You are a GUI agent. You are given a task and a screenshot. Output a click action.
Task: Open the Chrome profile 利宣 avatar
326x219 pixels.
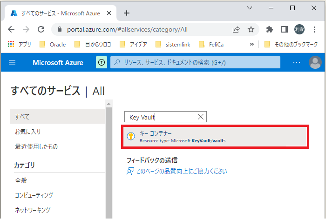(x=299, y=29)
